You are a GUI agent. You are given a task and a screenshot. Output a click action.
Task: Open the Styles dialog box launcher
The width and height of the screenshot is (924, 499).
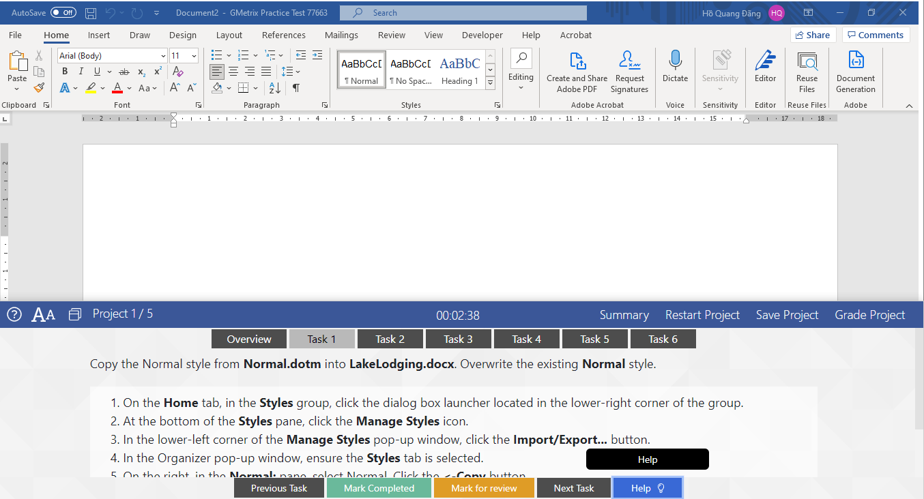(497, 105)
